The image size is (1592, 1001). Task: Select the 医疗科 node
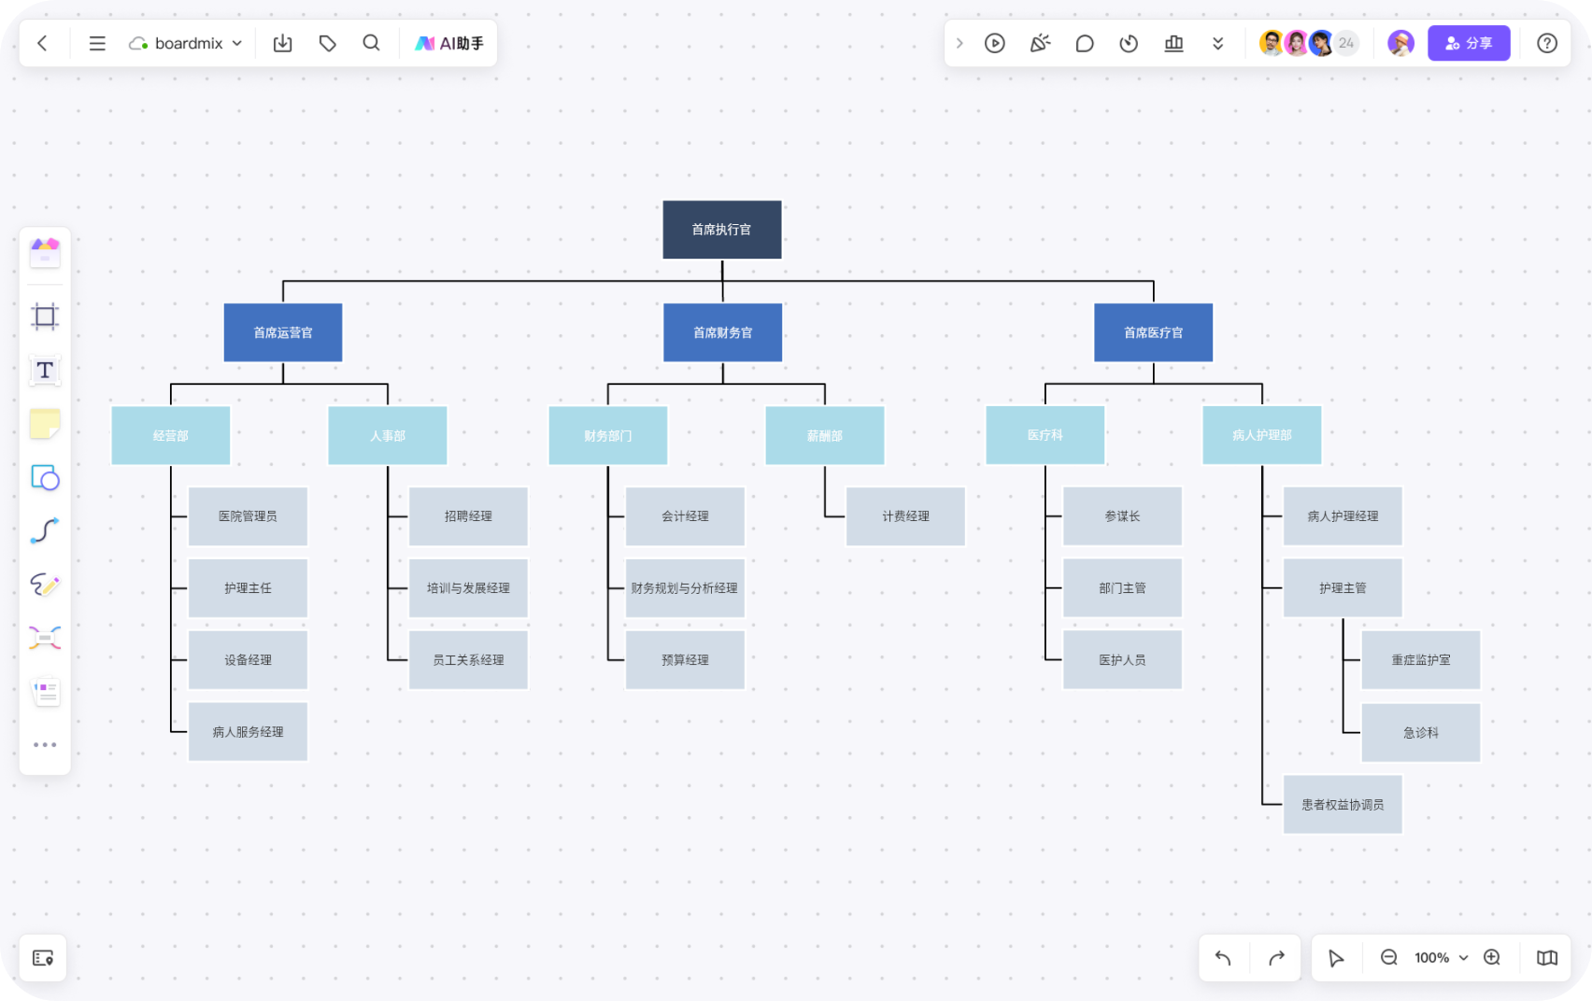[x=1045, y=435]
